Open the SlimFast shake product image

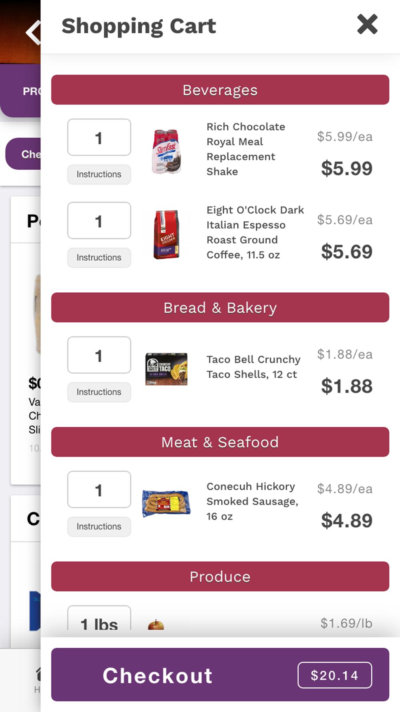pos(166,151)
